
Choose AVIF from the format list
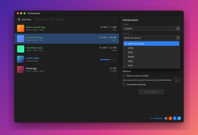(x=151, y=66)
